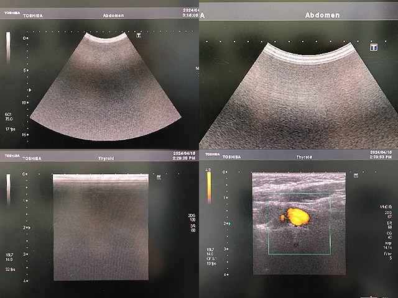This screenshot has width=398, height=298.
Task: Click the "DR 60" value in grayscale Thyroid panel
Action: point(193,228)
